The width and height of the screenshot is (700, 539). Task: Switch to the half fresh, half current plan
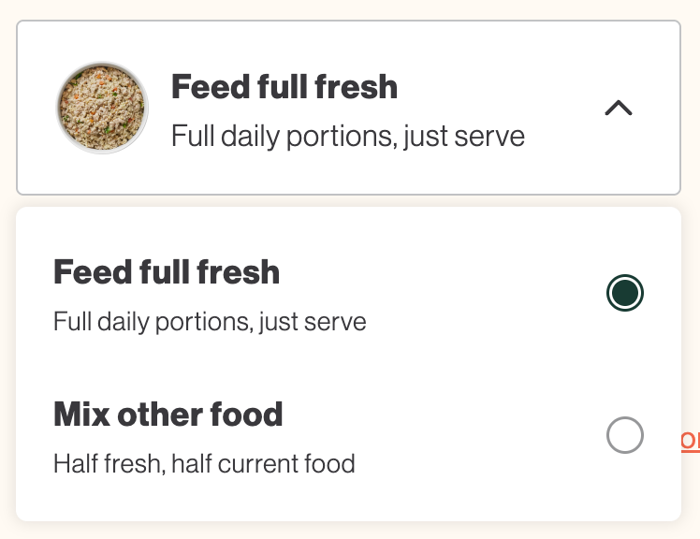(625, 435)
